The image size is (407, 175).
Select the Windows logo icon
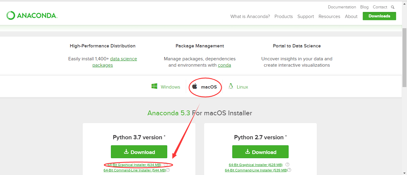(x=154, y=86)
